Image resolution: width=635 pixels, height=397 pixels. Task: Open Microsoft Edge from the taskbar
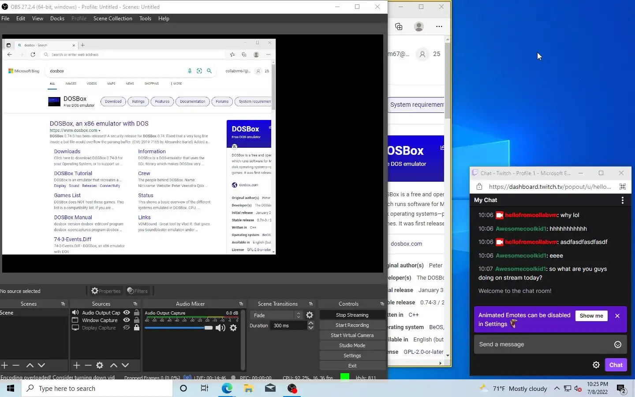coord(227,389)
